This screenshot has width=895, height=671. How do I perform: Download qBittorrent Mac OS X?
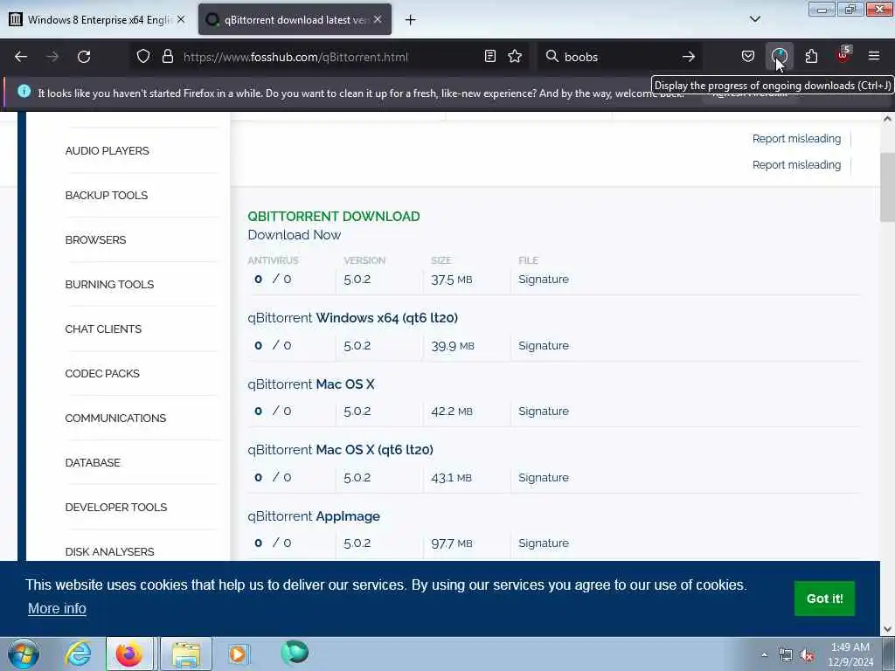coord(310,384)
